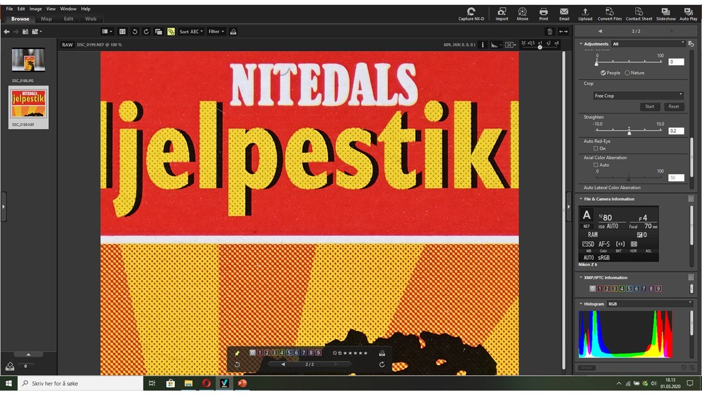
Task: Open the Free Crop dropdown
Action: tap(638, 95)
